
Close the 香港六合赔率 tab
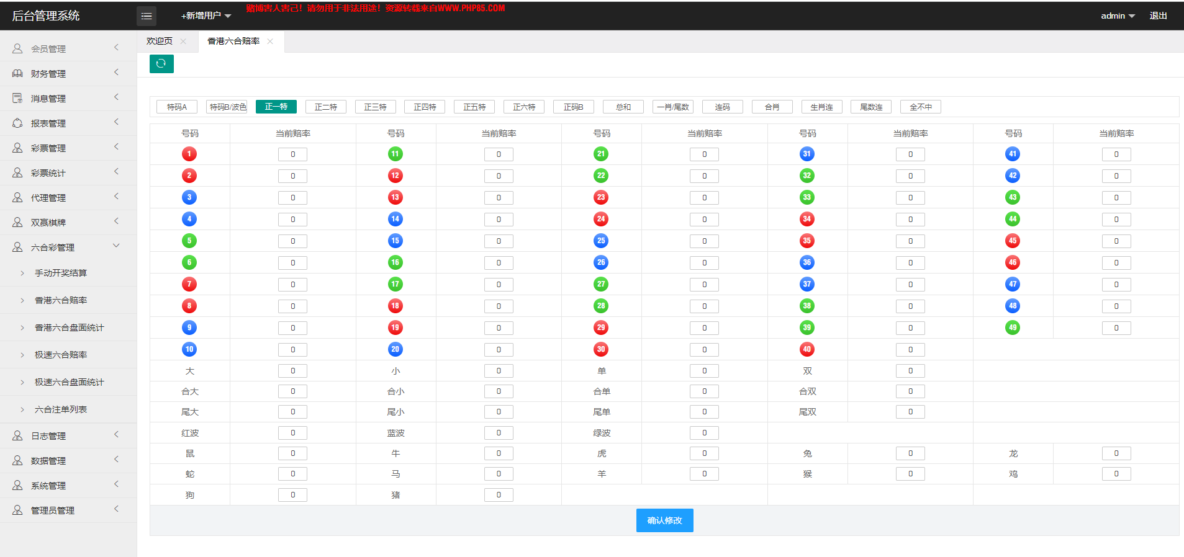click(270, 42)
